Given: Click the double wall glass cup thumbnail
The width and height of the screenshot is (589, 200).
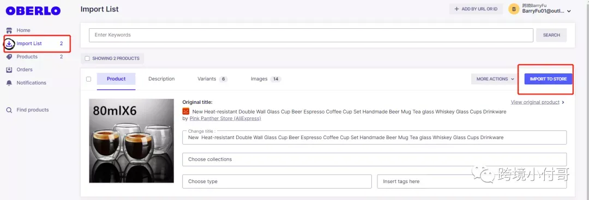Looking at the screenshot, I should pyautogui.click(x=131, y=141).
